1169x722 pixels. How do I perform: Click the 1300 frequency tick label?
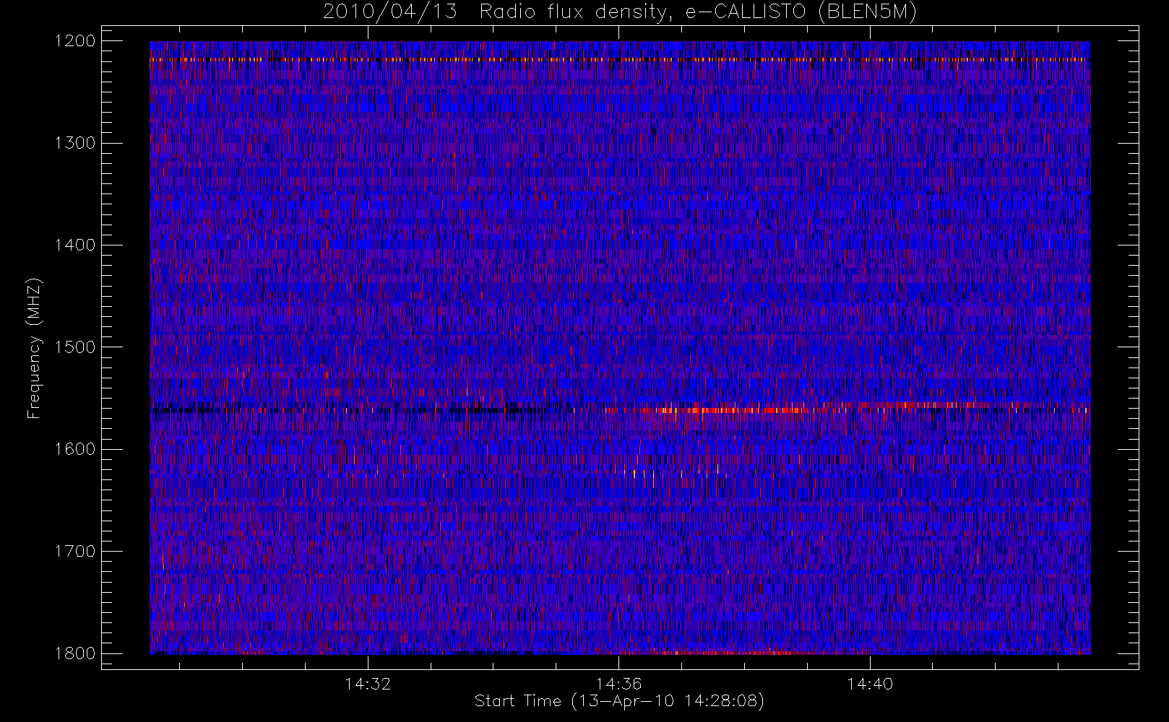(x=75, y=143)
